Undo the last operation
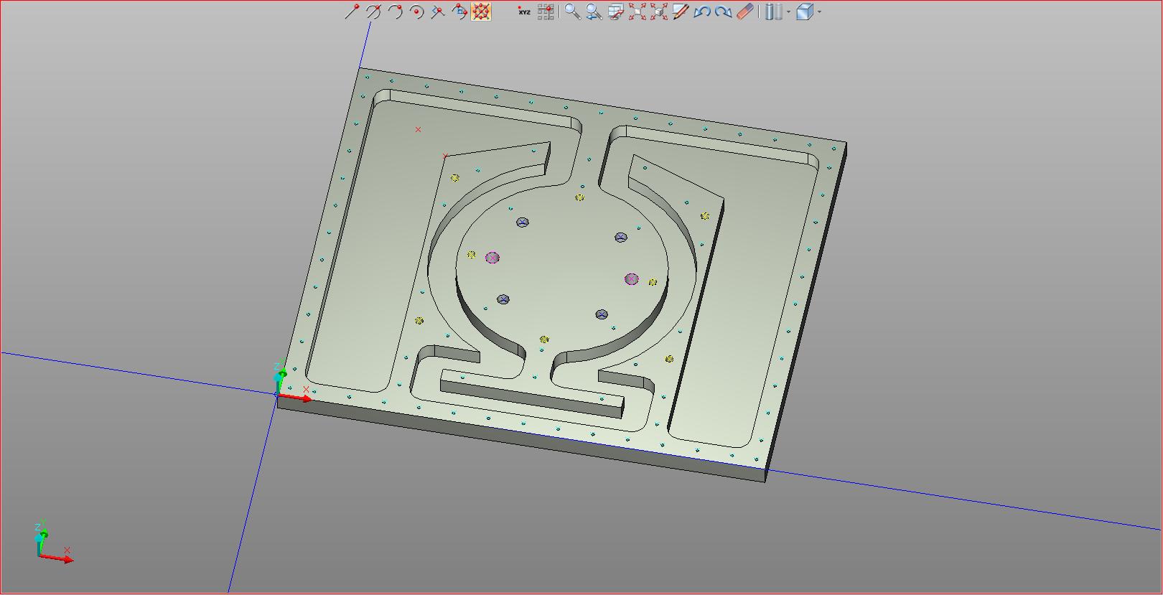 (702, 11)
